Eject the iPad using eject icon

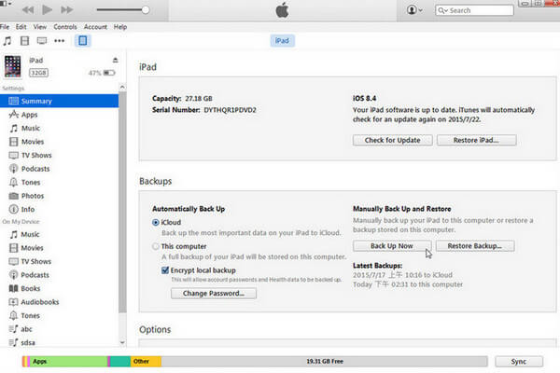coord(115,60)
